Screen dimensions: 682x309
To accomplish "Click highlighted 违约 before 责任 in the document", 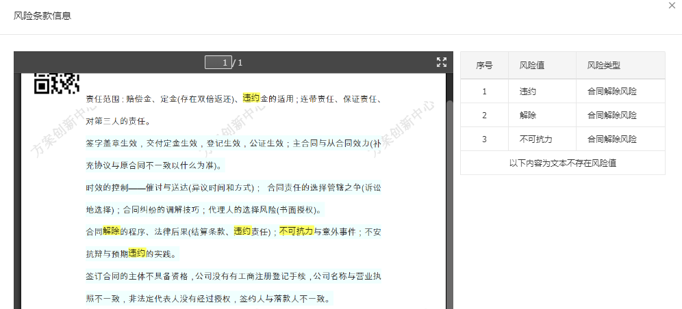I will click(242, 231).
